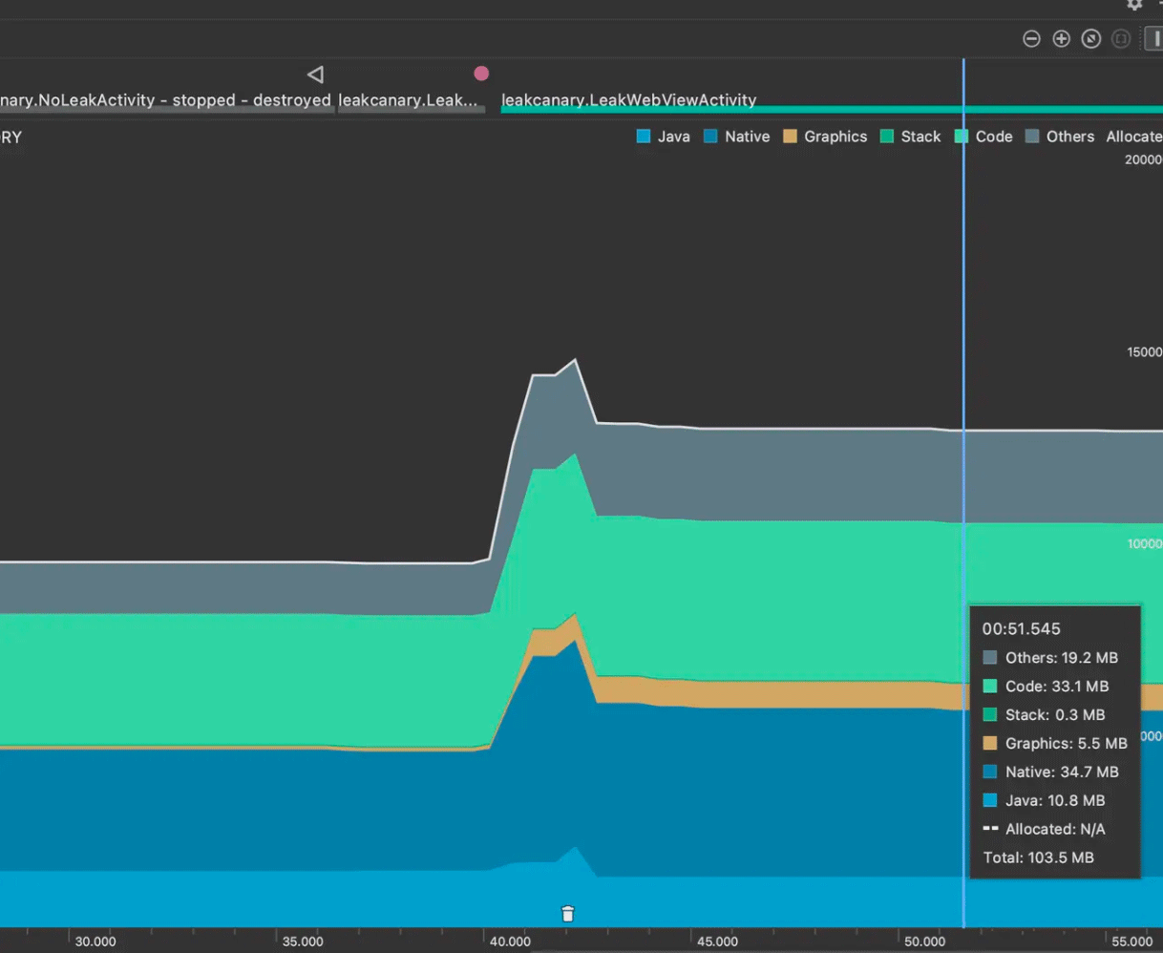Zoom in the profiler timeline
1163x953 pixels.
tap(1061, 39)
